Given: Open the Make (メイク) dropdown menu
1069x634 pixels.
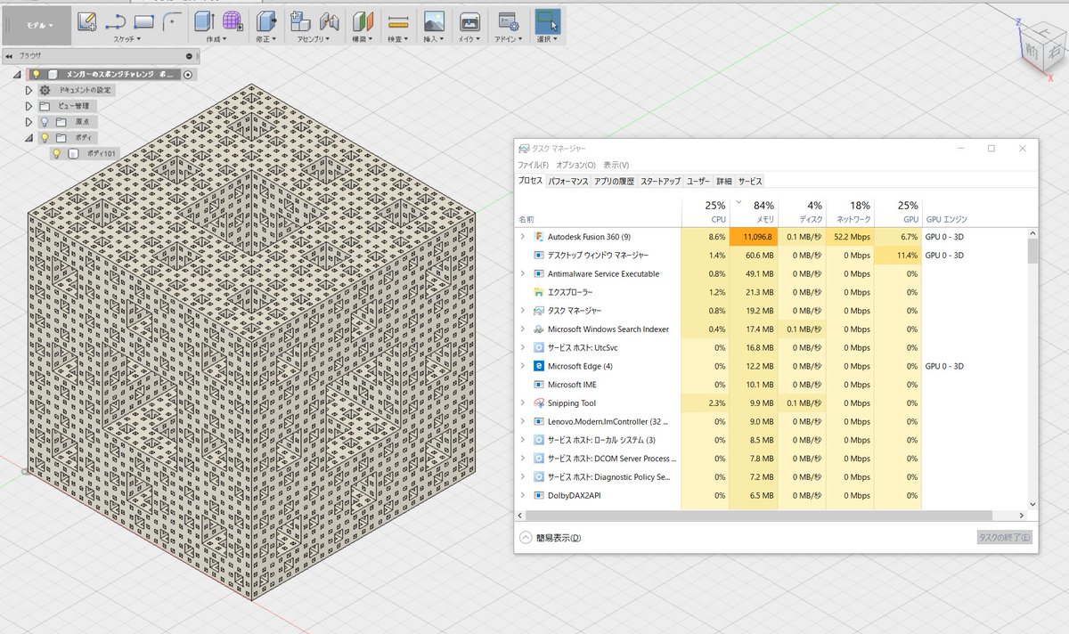Looking at the screenshot, I should click(469, 39).
